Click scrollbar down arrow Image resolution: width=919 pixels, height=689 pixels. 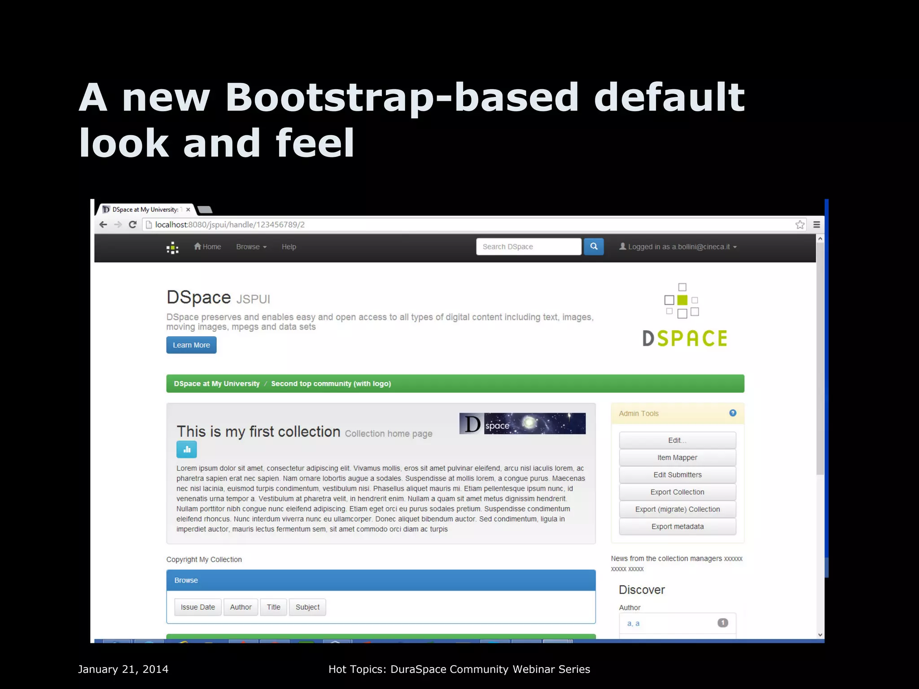820,635
